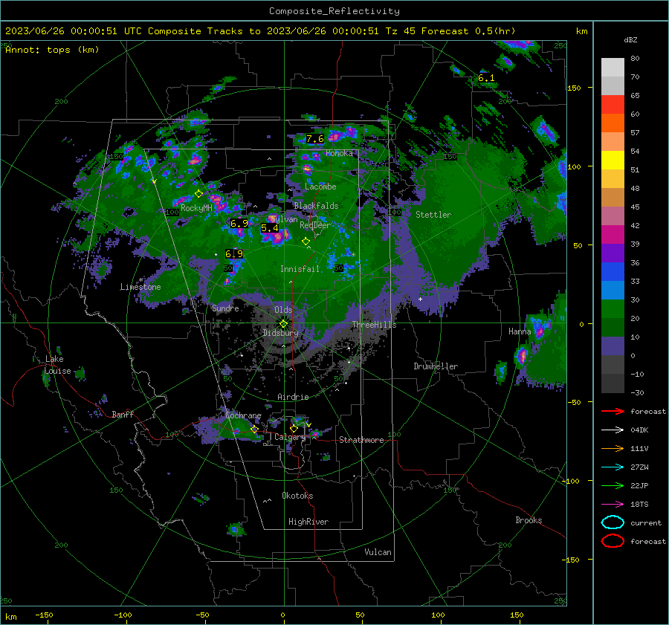669x625 pixels.
Task: Click the green 22JP arrow legend icon
Action: [613, 485]
